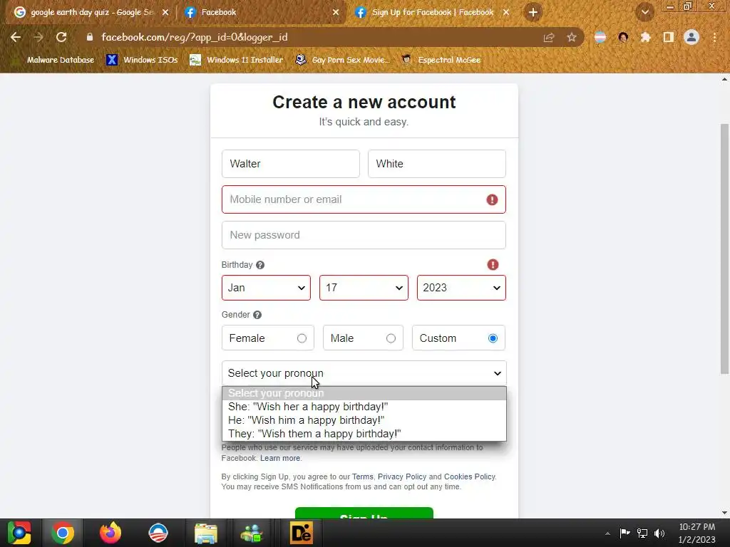This screenshot has height=547, width=730.
Task: Click the email field error icon
Action: [x=492, y=199]
